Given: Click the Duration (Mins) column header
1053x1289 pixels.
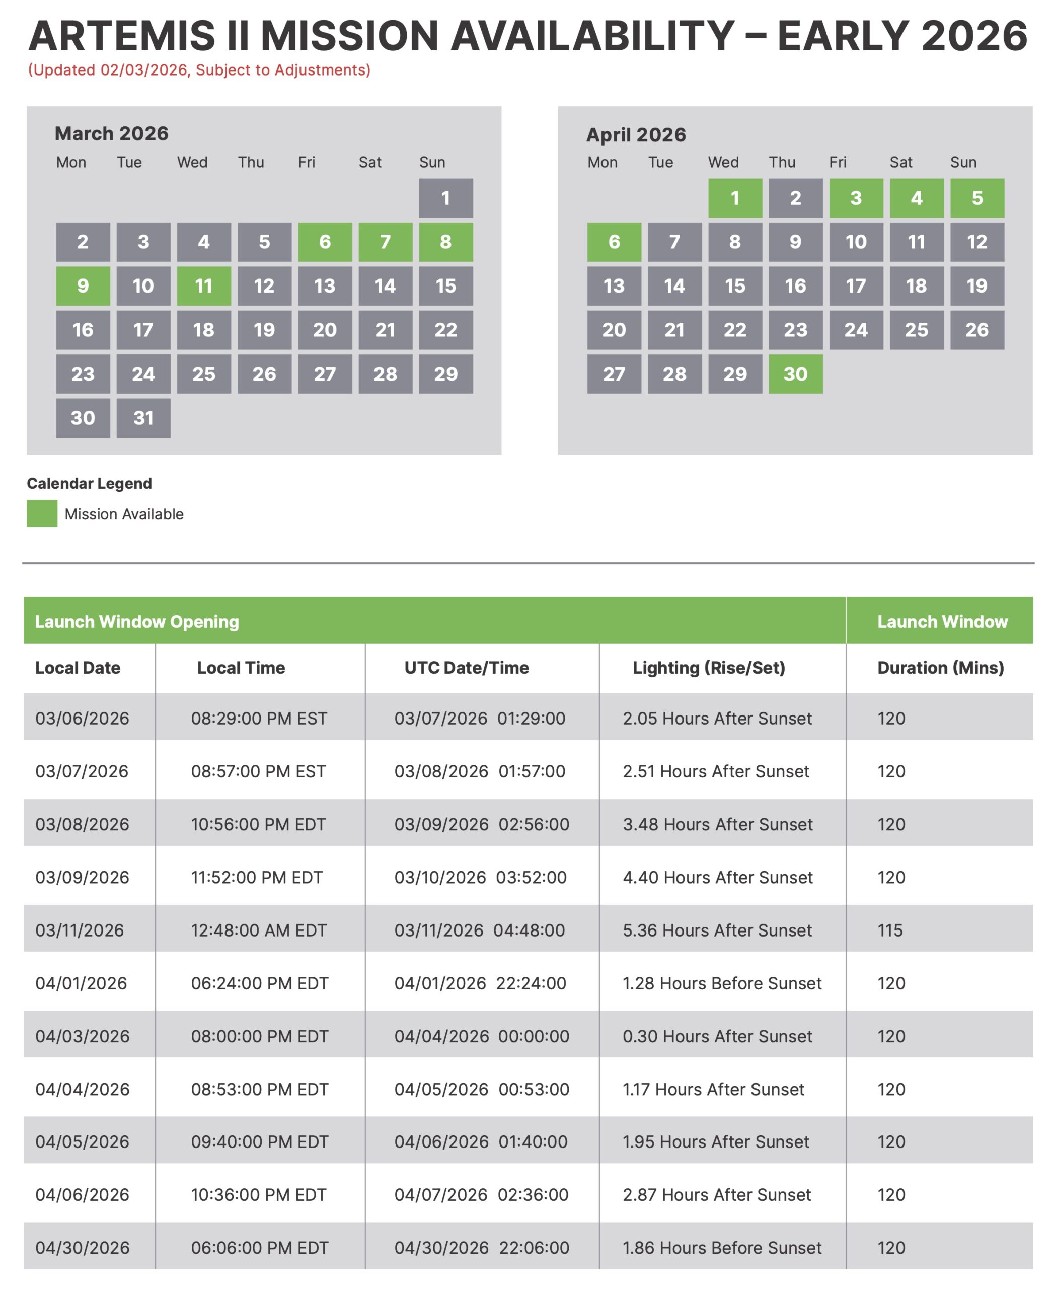Looking at the screenshot, I should click(940, 668).
